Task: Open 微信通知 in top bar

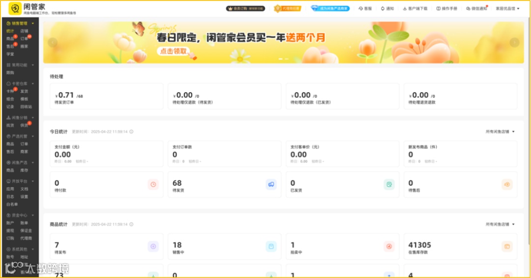Action: (x=476, y=8)
